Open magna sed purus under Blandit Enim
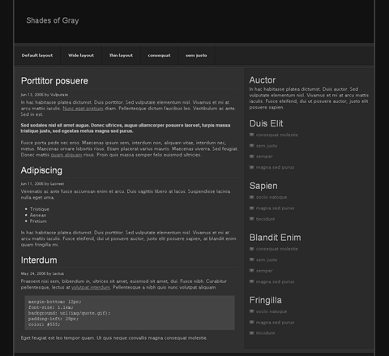Viewport: 389px width, 356px height. [x=275, y=281]
